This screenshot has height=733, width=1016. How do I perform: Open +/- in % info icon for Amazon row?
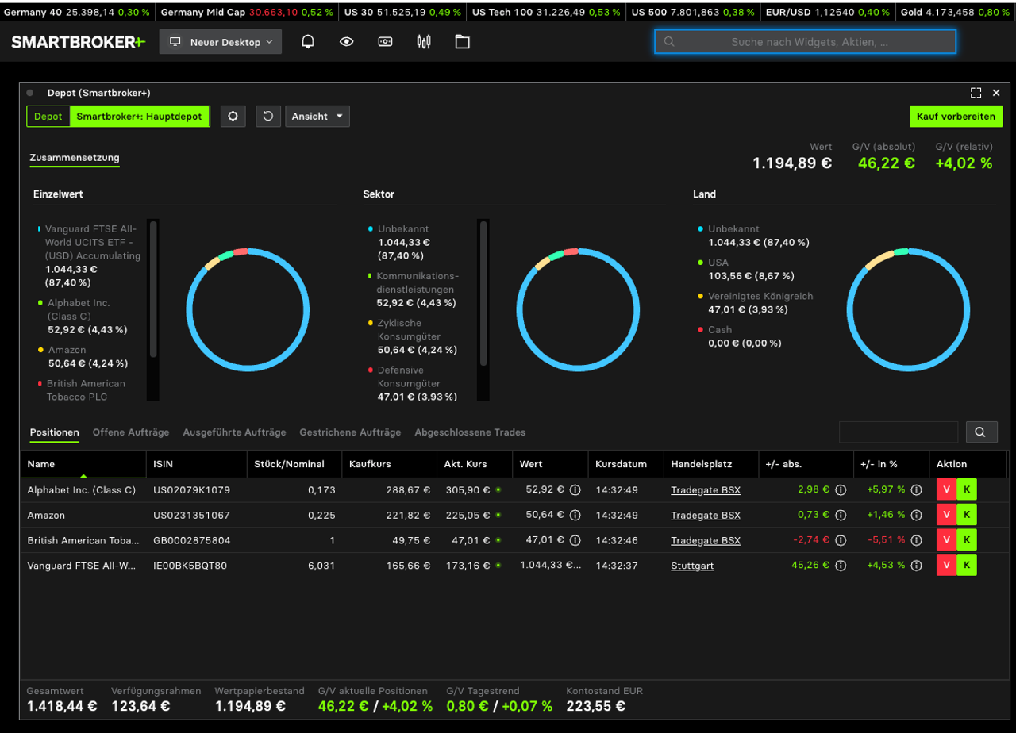click(x=916, y=516)
